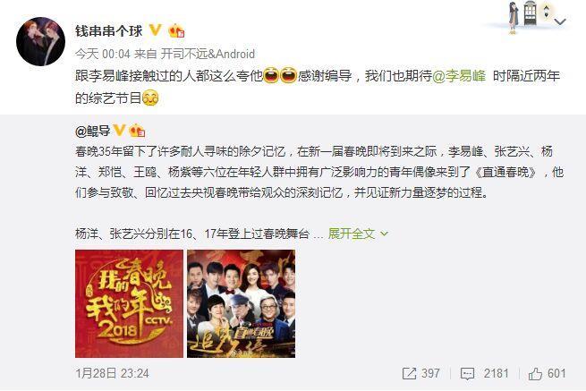The width and height of the screenshot is (586, 391).
Task: Click the 开司不远&Android source link
Action: (208, 54)
